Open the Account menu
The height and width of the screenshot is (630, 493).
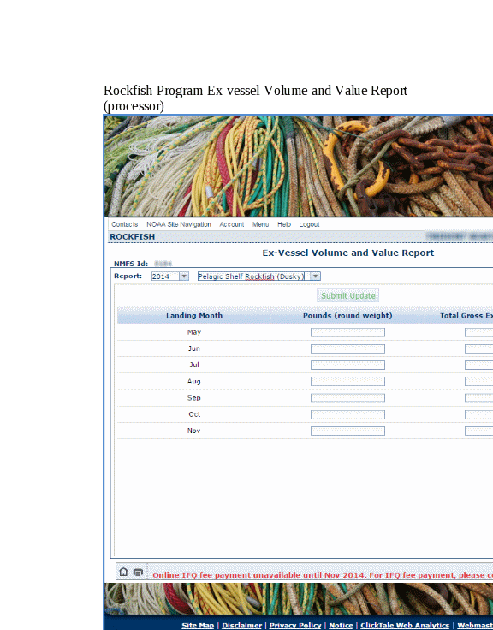coord(231,224)
